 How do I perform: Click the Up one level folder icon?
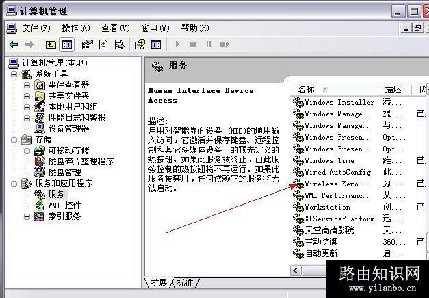pos(51,45)
